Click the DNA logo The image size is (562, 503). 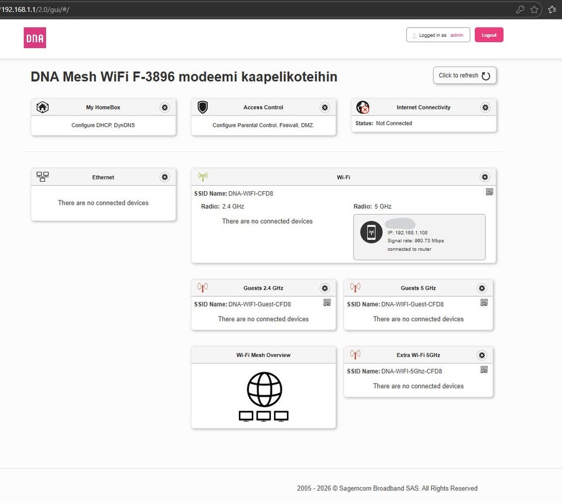coord(35,38)
